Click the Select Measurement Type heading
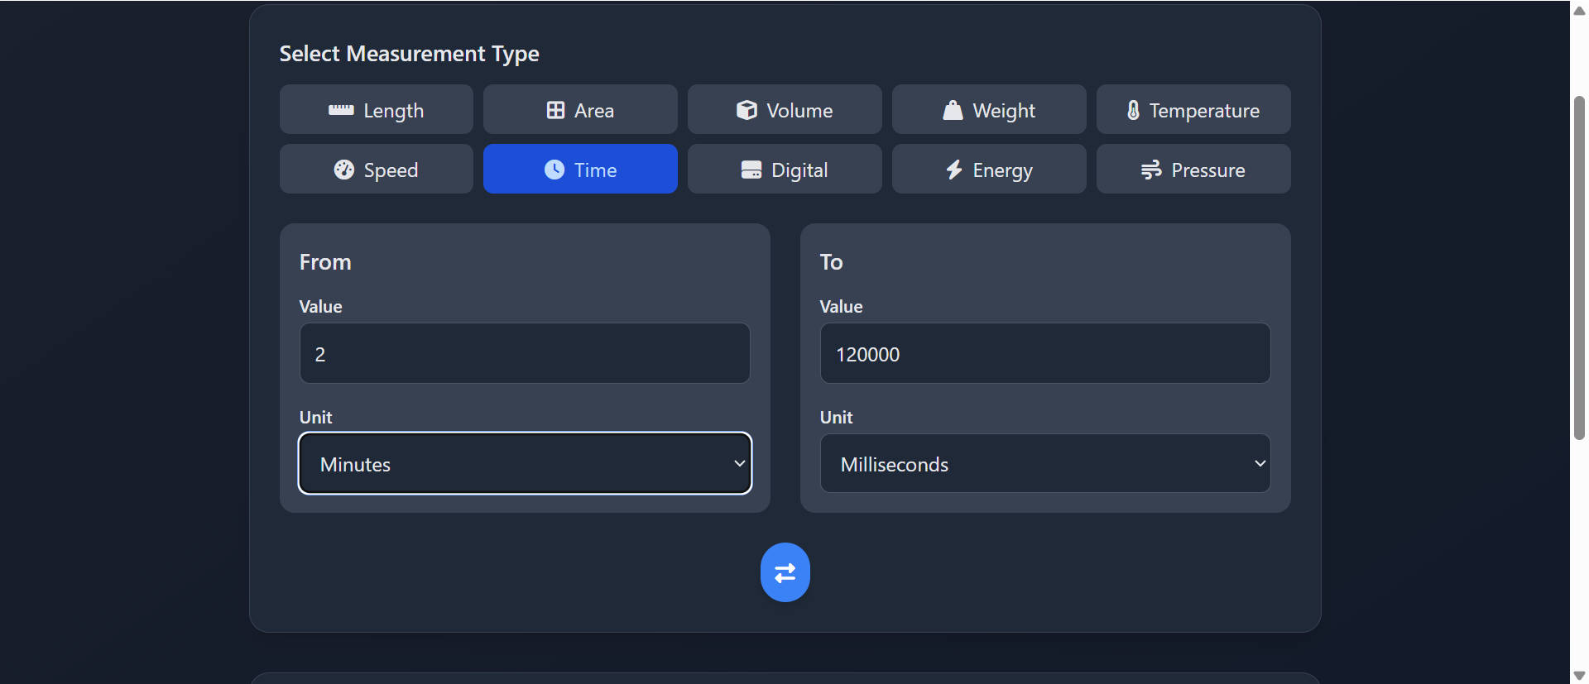This screenshot has width=1589, height=684. coord(409,54)
